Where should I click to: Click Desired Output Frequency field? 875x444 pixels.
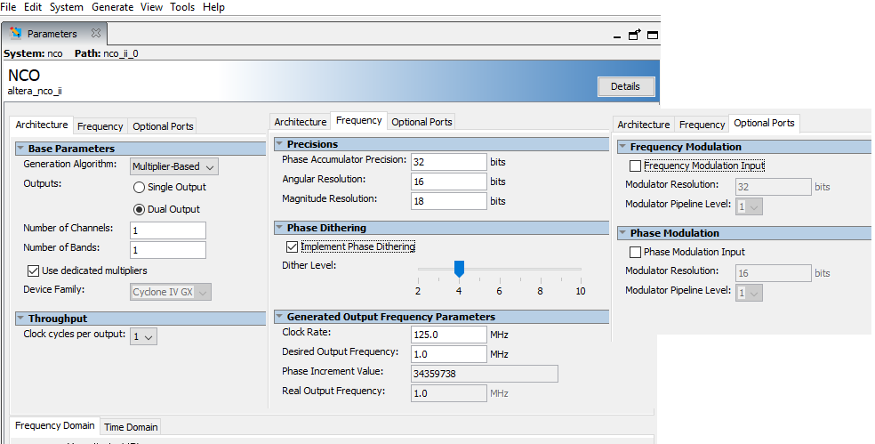click(449, 354)
